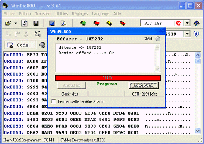Viewport: 204px width, 144px height.
Task: Click the Microchip logo icon
Action: pyautogui.click(x=178, y=23)
